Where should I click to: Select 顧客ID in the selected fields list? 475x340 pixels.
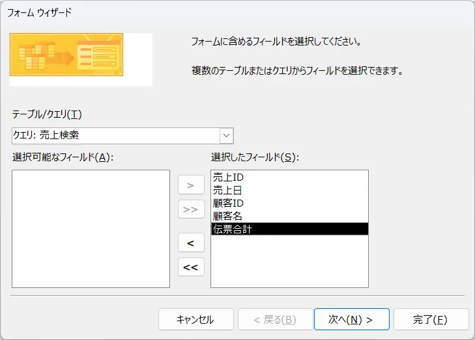(228, 203)
